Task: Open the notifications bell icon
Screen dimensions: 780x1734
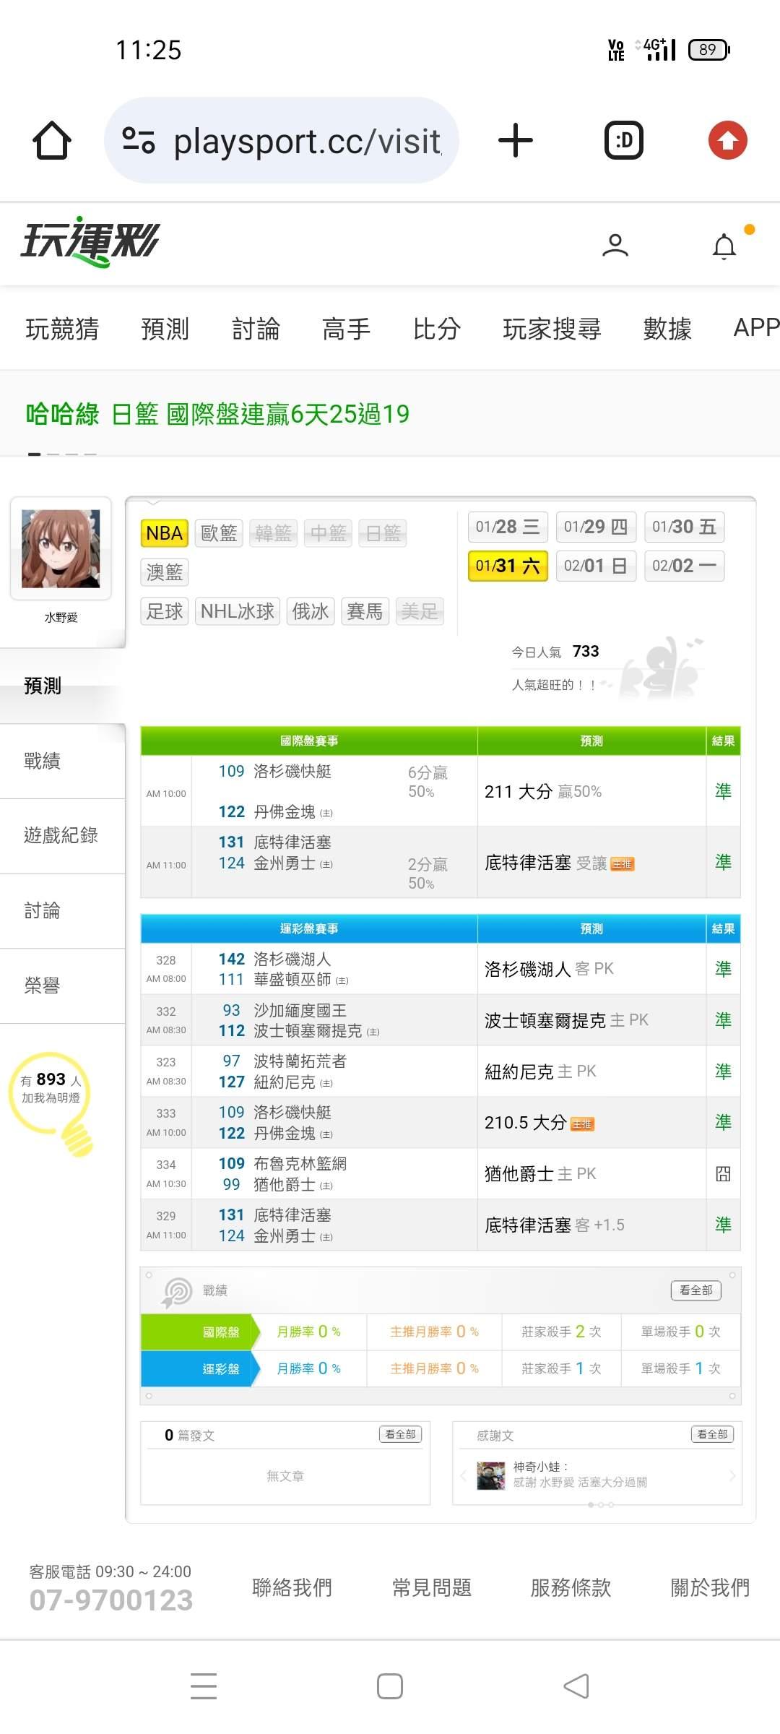Action: tap(724, 246)
